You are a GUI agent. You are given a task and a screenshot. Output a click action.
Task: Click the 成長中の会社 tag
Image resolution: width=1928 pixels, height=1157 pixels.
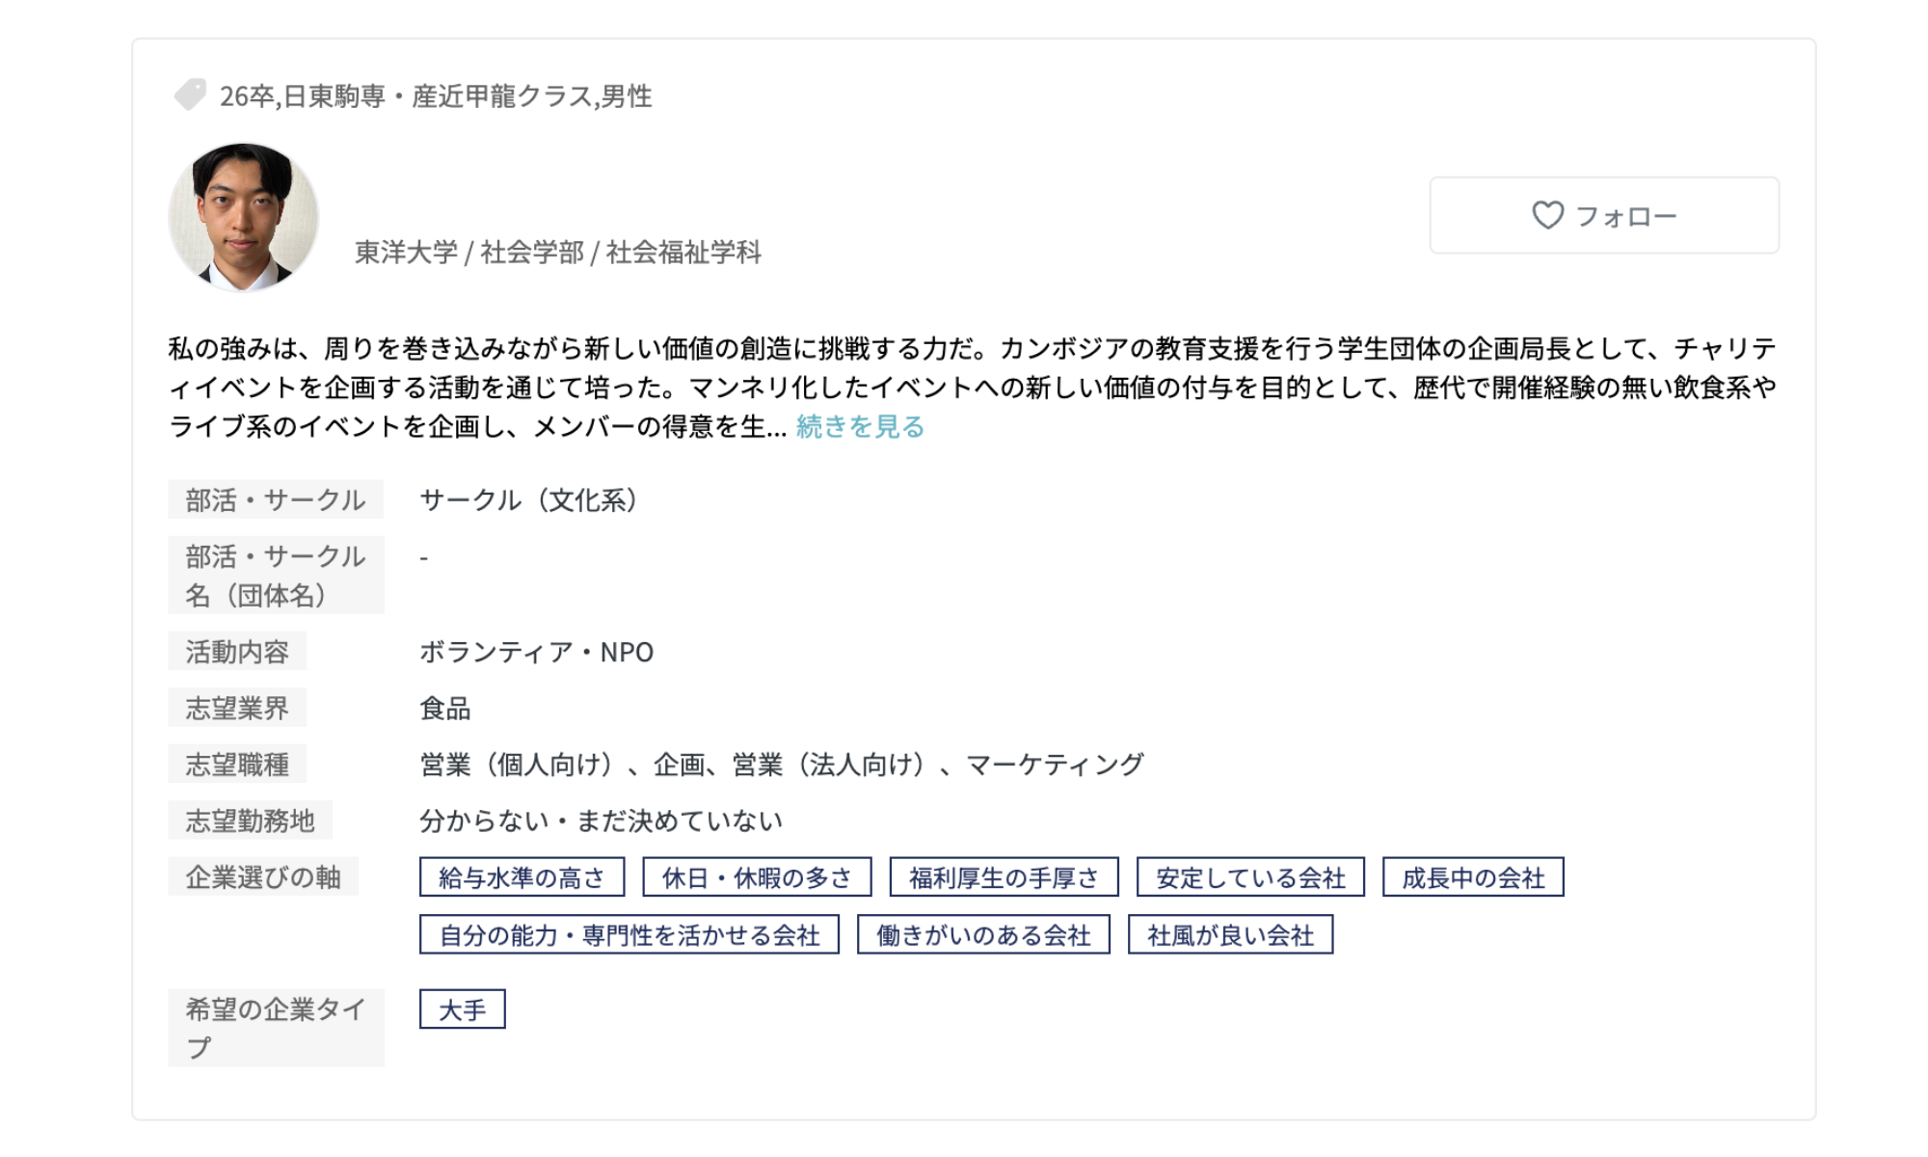pos(1473,877)
